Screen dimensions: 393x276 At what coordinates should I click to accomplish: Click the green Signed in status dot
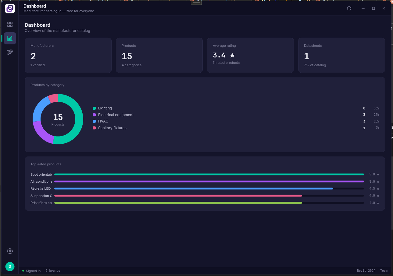coord(23,271)
